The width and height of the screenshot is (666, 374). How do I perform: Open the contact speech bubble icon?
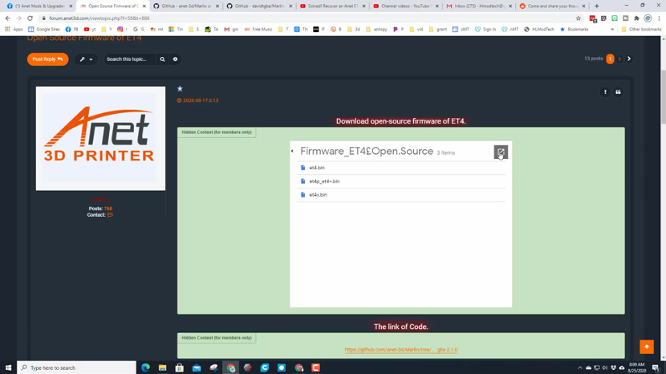(x=110, y=215)
